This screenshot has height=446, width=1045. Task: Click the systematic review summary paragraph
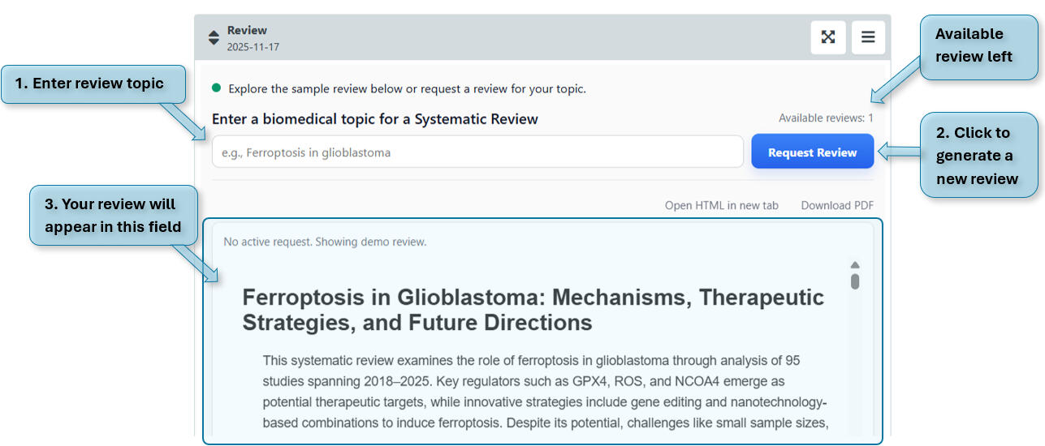(x=544, y=392)
